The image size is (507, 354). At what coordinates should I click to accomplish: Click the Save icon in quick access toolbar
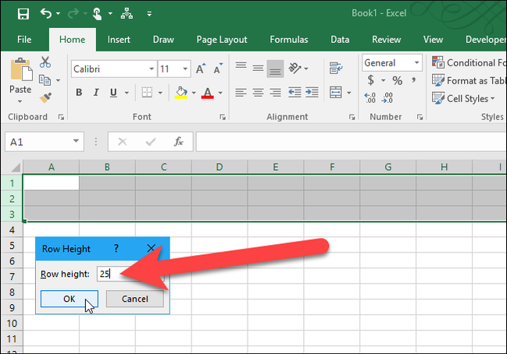click(23, 13)
